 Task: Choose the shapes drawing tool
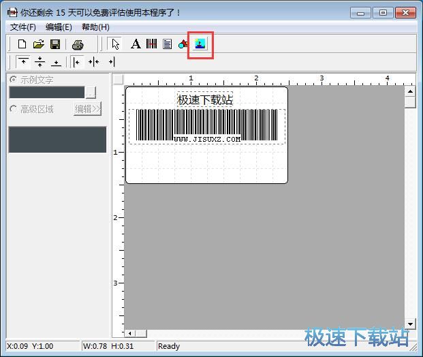(183, 44)
